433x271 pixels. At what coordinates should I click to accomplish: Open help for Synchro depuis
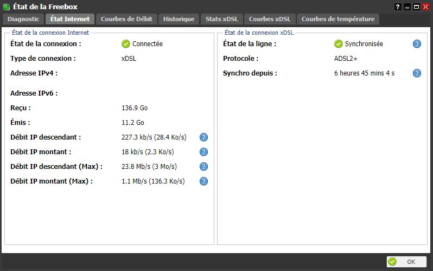coord(417,73)
